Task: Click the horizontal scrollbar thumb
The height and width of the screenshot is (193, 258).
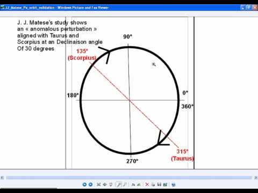Action: click(x=129, y=177)
